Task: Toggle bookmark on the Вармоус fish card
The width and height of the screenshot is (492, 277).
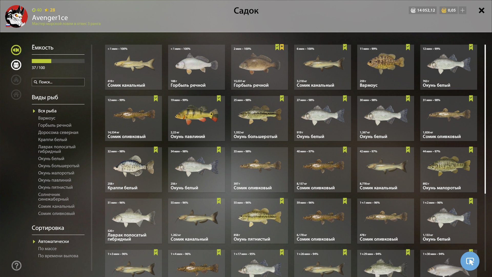Action: [408, 47]
